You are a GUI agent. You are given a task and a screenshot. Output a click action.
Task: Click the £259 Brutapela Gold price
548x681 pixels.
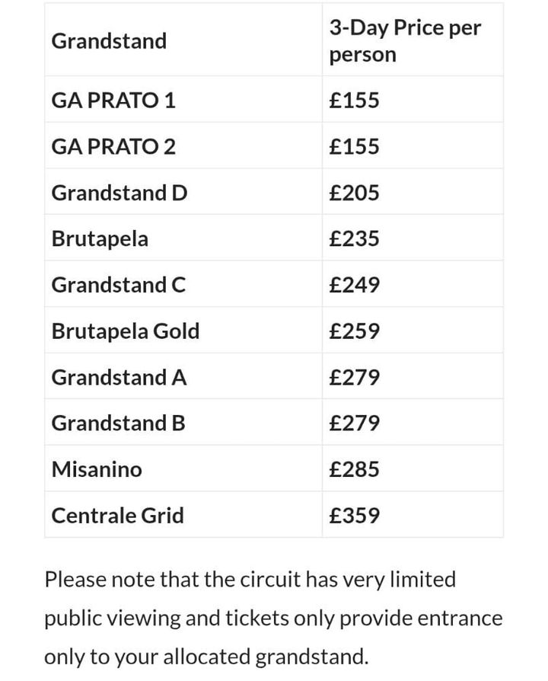click(354, 331)
